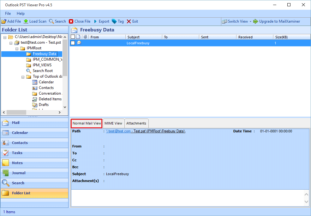Switch to the Attachments tab

(136, 123)
